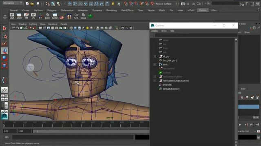This screenshot has height=146, width=261.
Task: Select the arrow Select tool in toolbox
Action: pos(4,28)
